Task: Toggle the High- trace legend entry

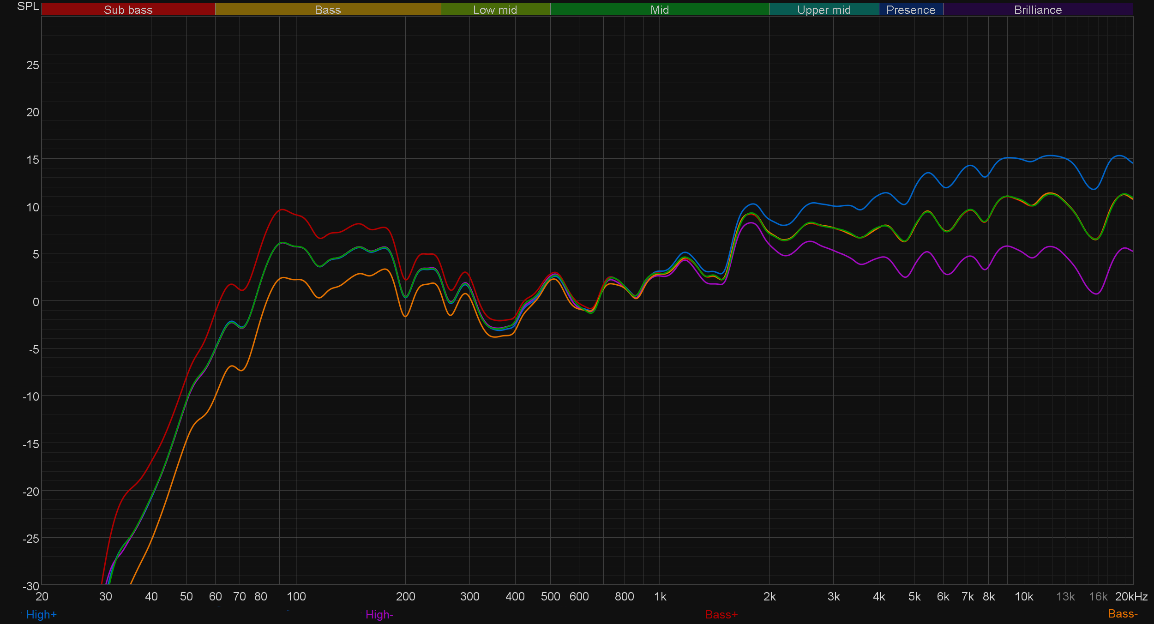Action: tap(379, 615)
